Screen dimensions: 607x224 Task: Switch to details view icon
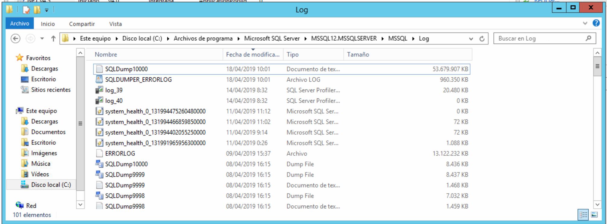point(583,215)
